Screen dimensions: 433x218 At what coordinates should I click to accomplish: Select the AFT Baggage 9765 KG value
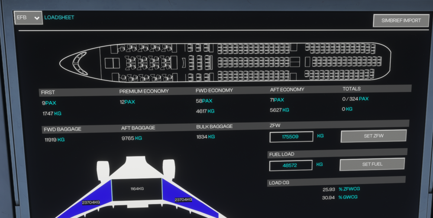click(x=132, y=138)
